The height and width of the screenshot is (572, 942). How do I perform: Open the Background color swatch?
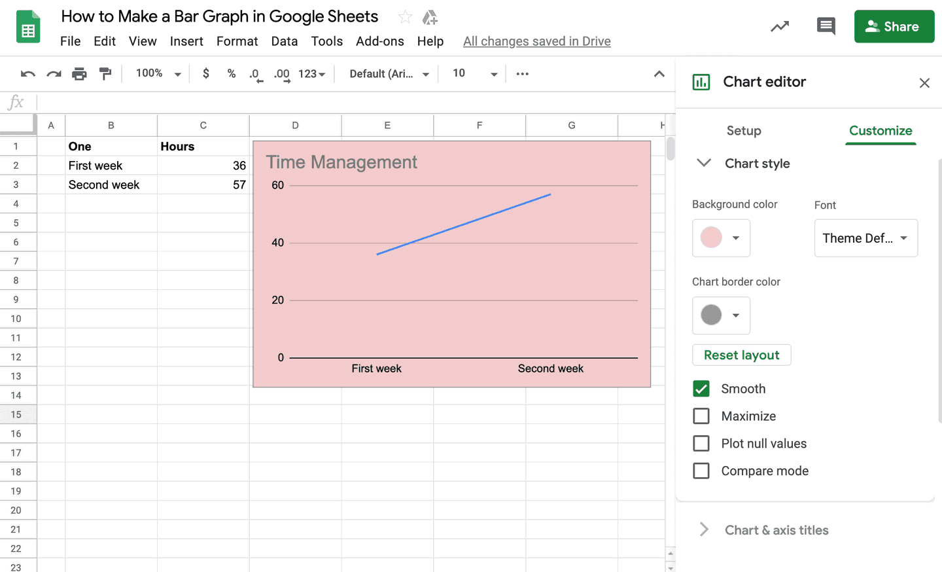[721, 238]
